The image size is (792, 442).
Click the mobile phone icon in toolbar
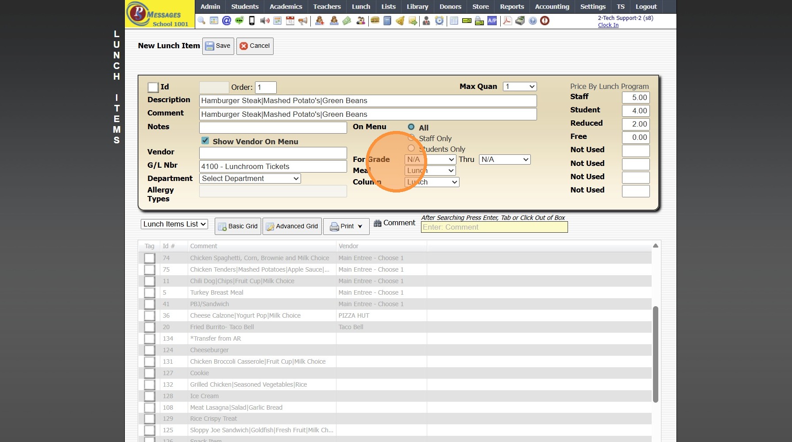pos(252,20)
